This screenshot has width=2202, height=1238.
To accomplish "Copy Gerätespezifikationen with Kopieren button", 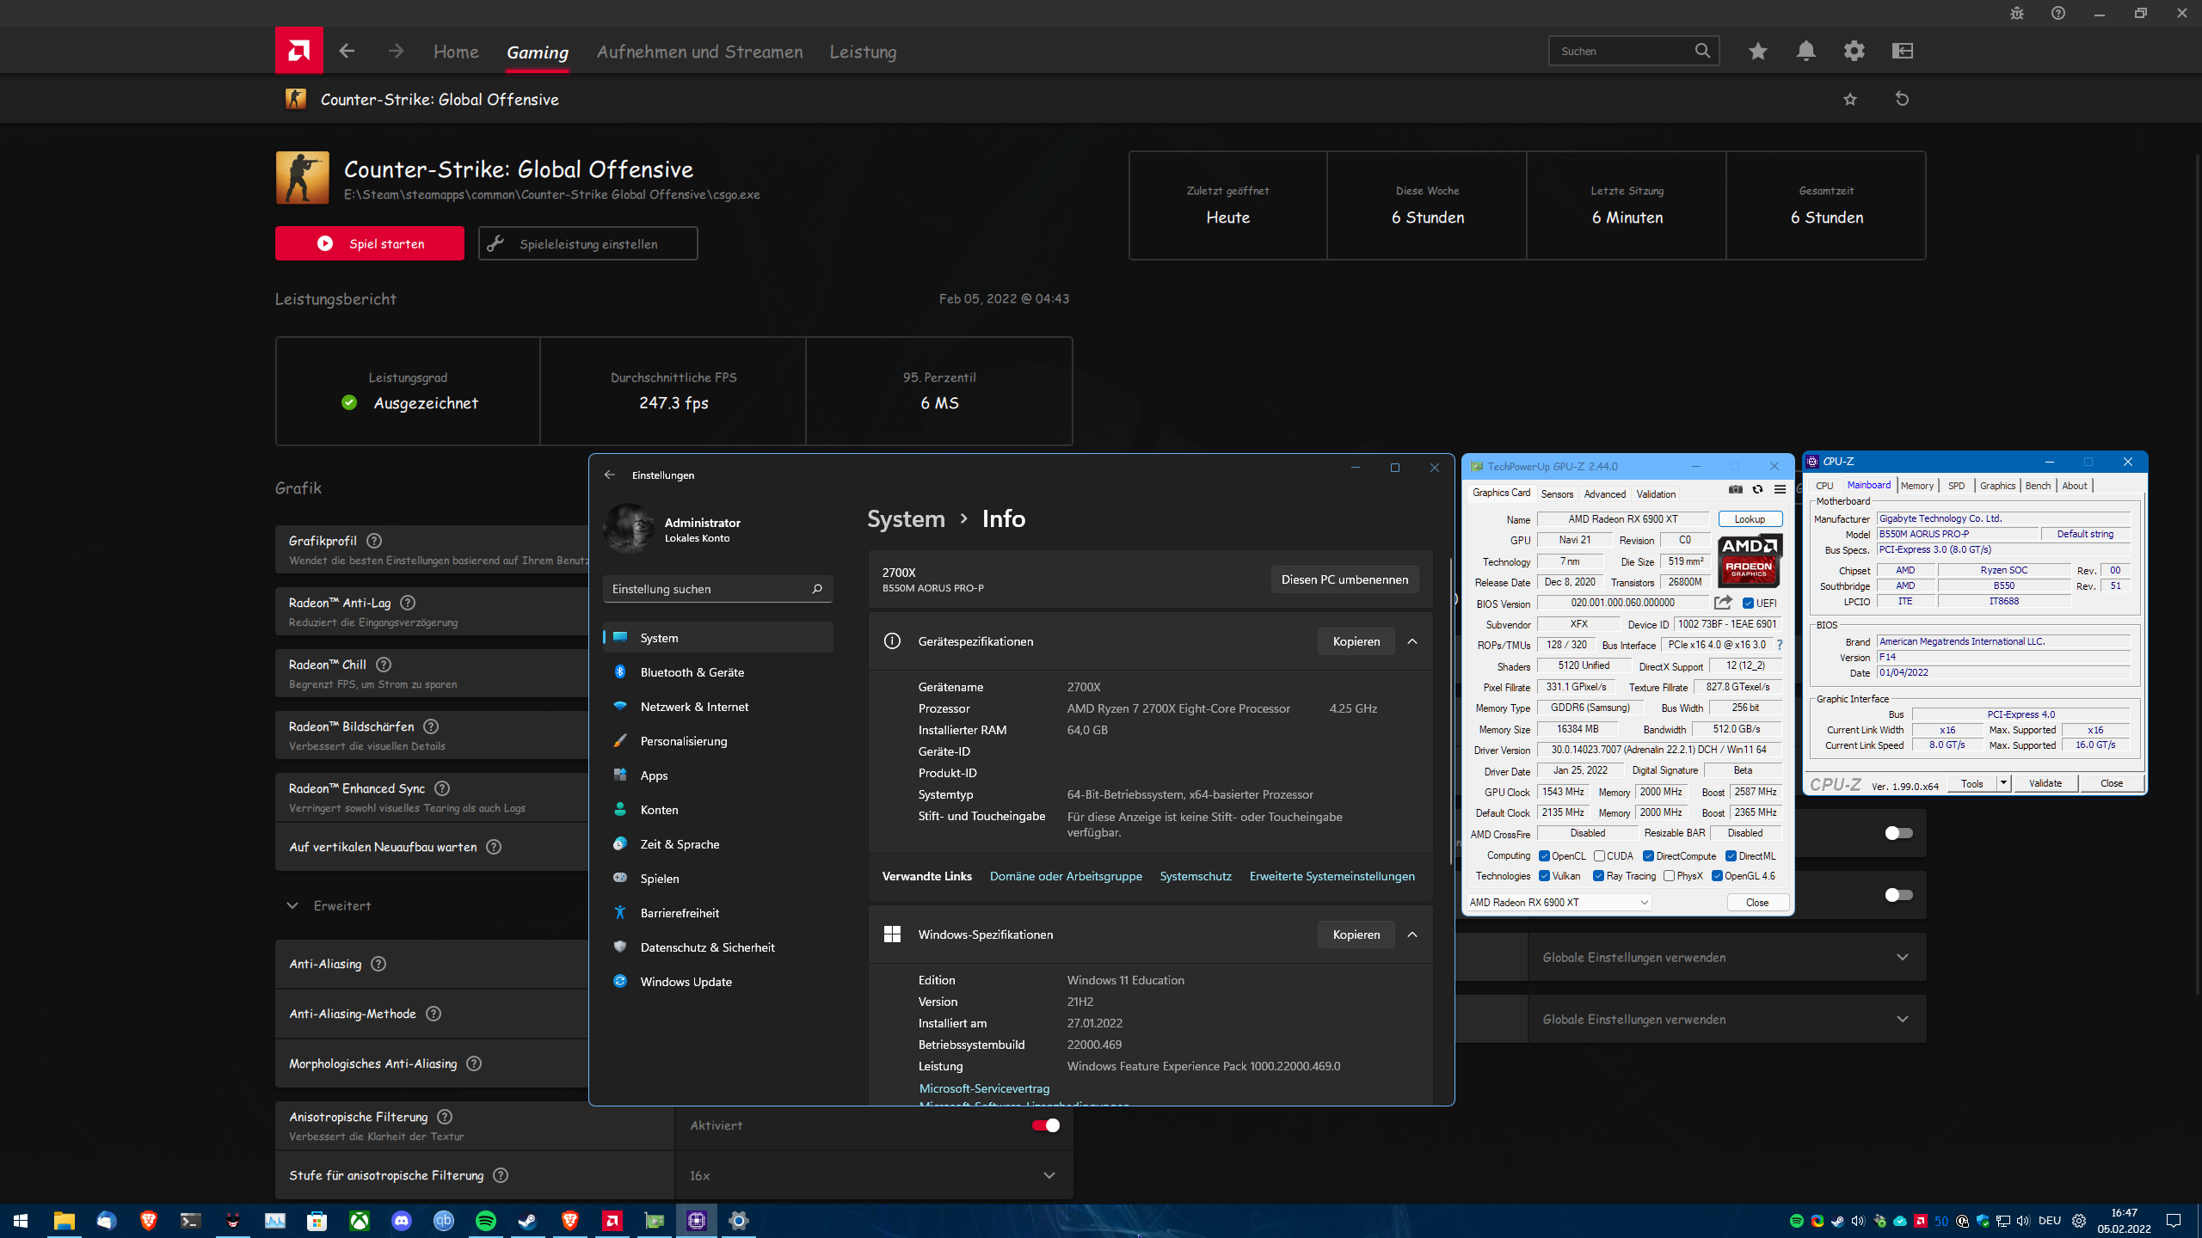I will [1356, 641].
